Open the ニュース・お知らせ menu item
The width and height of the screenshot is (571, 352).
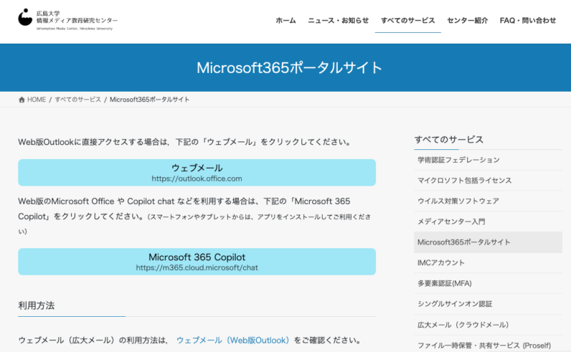pos(338,20)
